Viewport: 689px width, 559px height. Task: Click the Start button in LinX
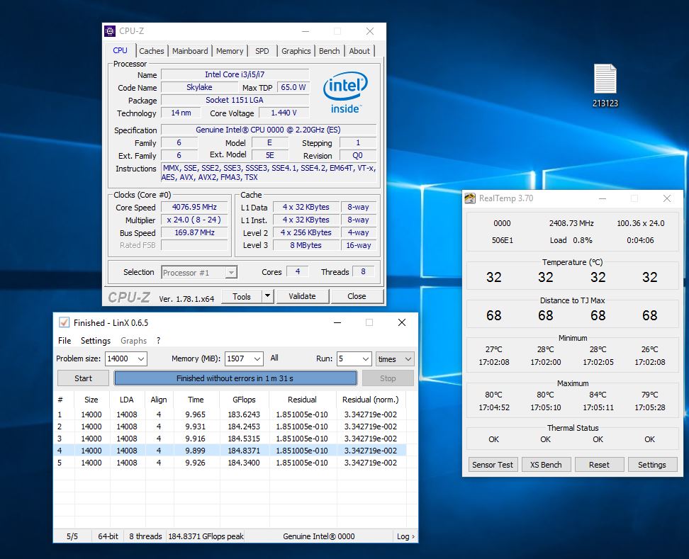click(x=83, y=378)
